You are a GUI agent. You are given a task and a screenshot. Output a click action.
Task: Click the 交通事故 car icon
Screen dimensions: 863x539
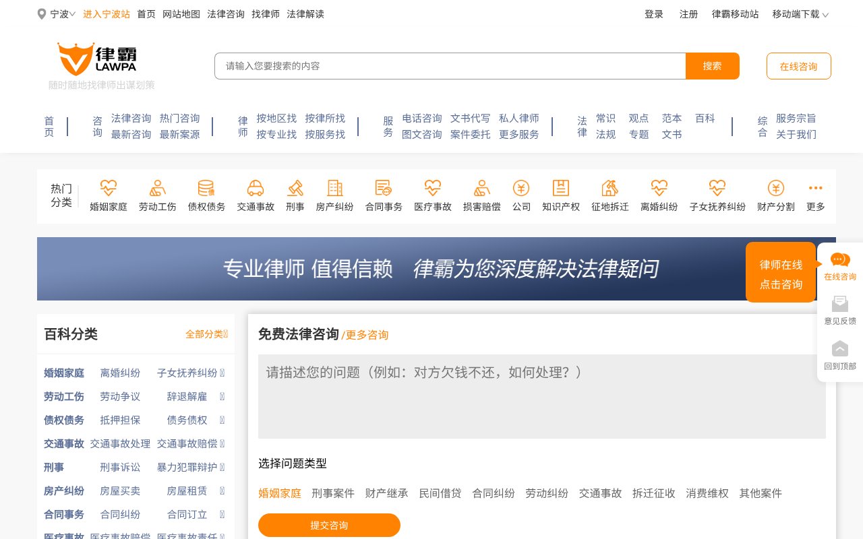pyautogui.click(x=256, y=188)
